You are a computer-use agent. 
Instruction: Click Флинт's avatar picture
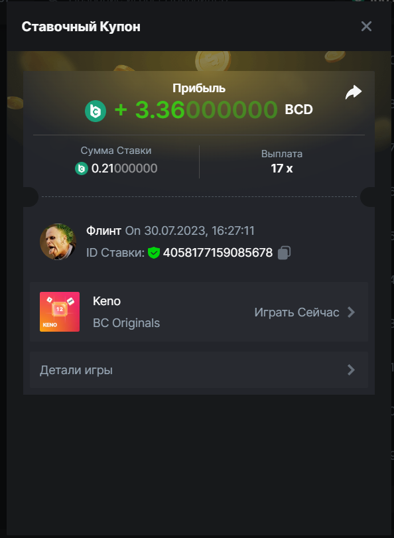58,241
